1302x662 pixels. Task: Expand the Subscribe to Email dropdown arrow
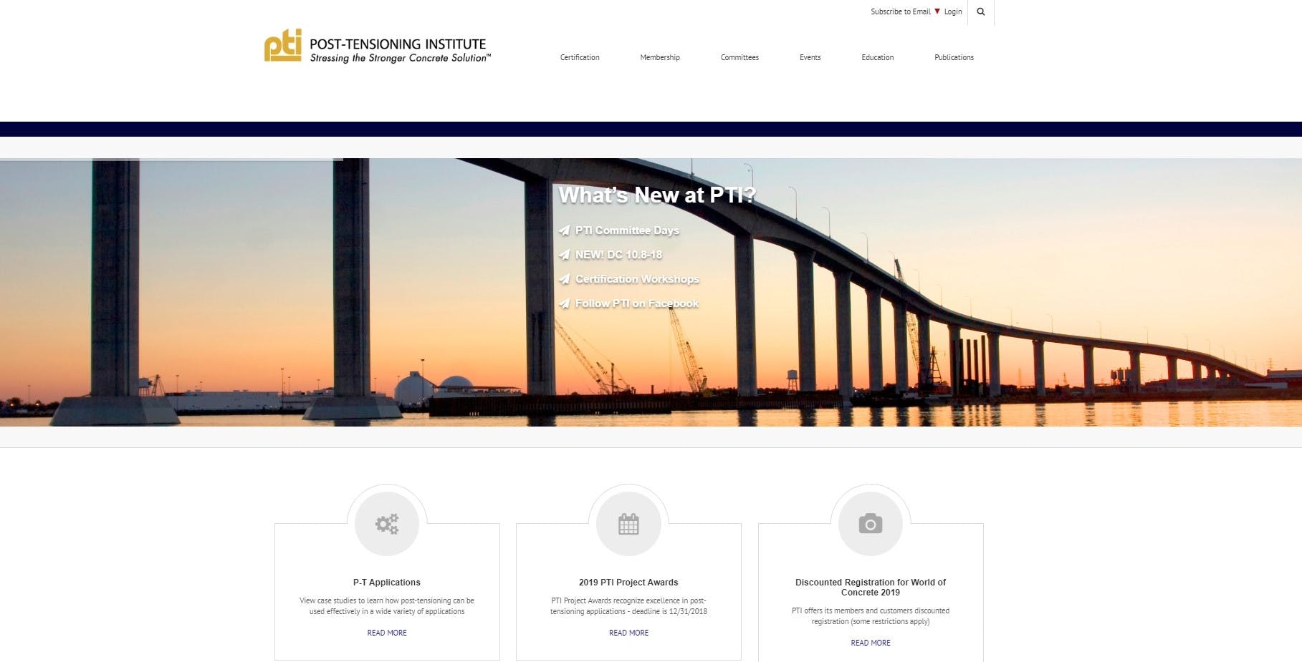click(x=937, y=11)
